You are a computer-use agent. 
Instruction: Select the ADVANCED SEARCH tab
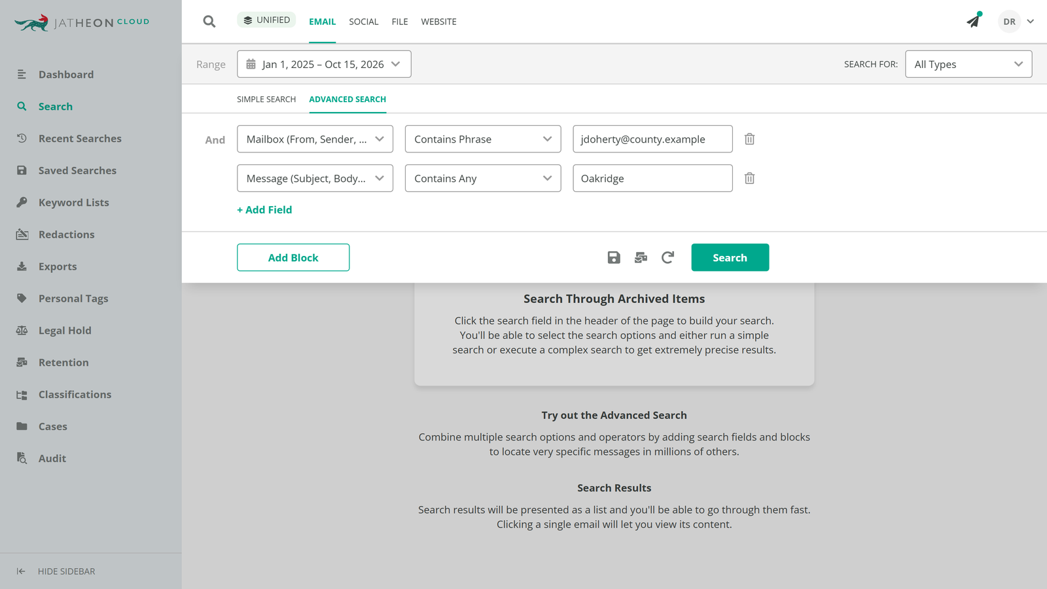pos(347,99)
